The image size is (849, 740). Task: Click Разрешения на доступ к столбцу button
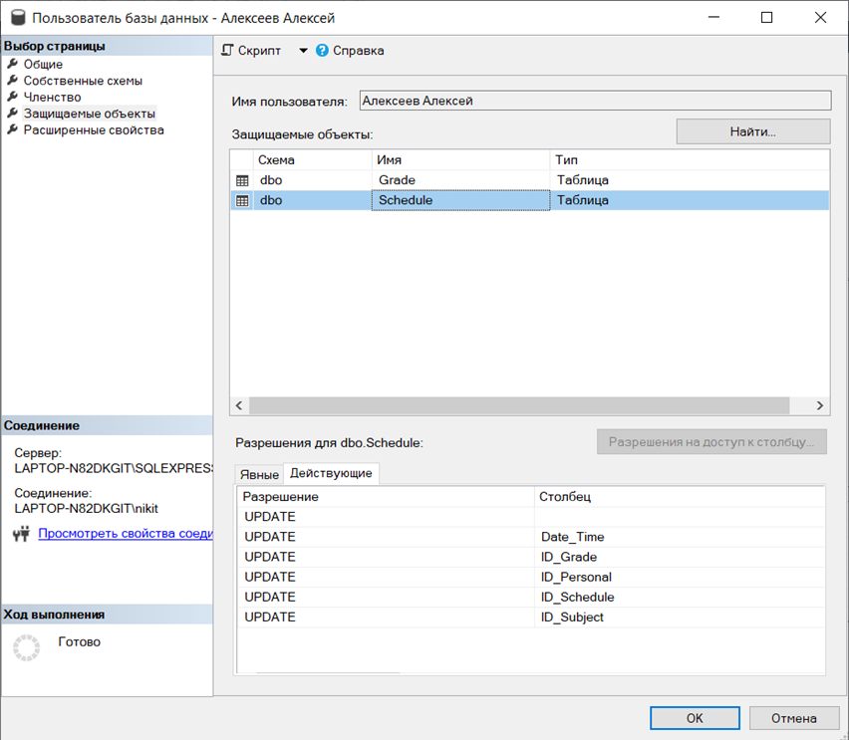click(711, 442)
